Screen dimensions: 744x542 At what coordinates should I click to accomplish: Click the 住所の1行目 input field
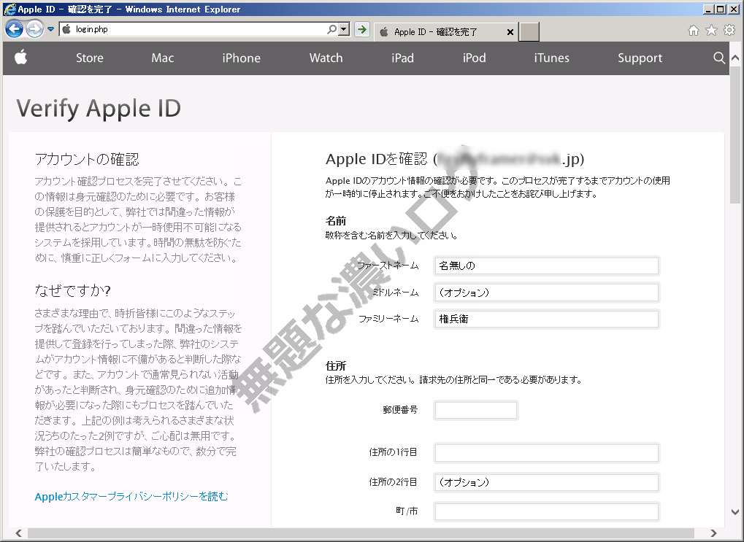coord(547,452)
